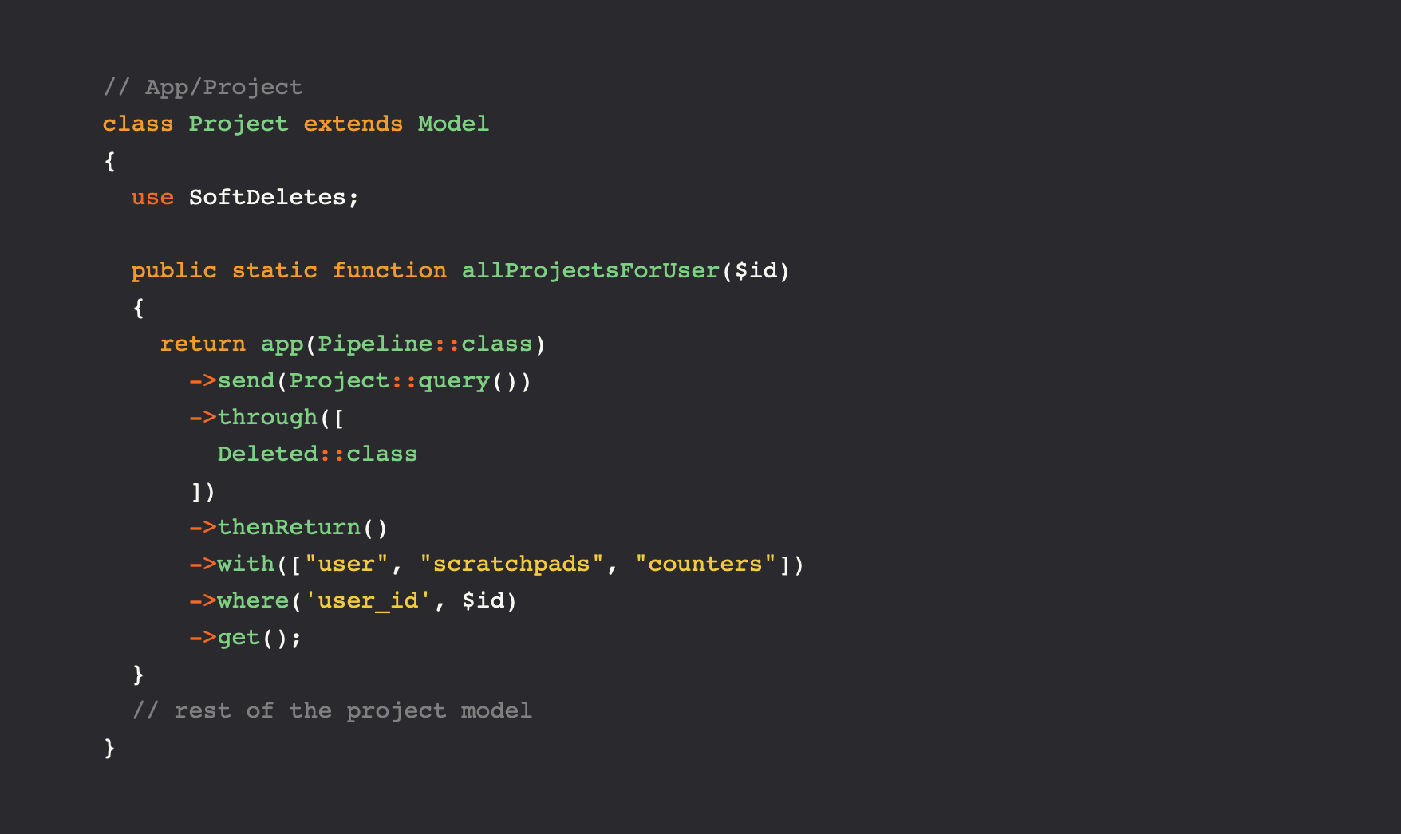Click the "->with" method call
1401x834 pixels.
pyautogui.click(x=231, y=564)
